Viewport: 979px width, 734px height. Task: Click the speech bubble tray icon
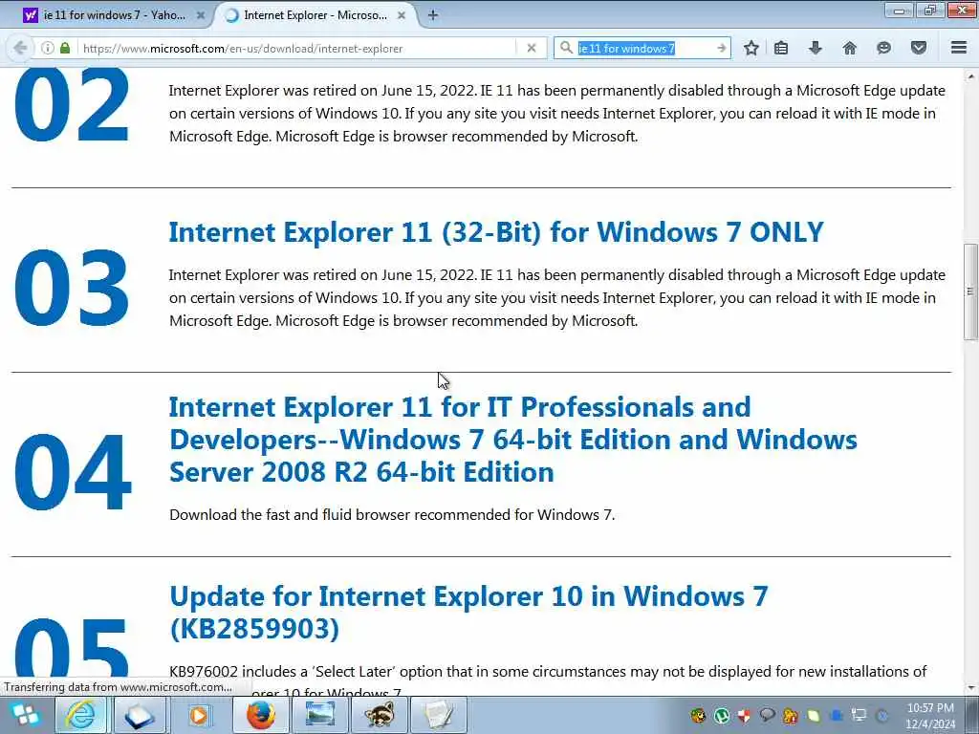tap(768, 715)
